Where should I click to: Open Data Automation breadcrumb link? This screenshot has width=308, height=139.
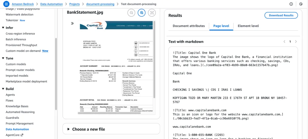click(x=51, y=4)
